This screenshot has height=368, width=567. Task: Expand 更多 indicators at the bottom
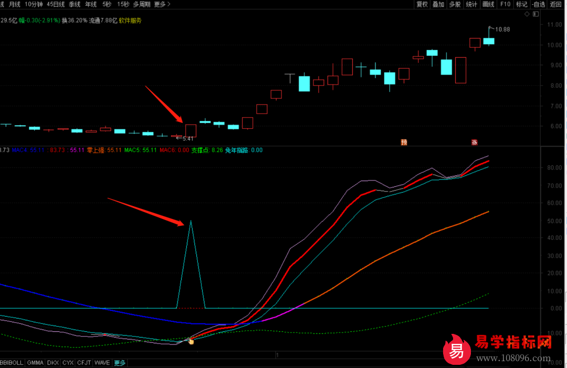(120, 363)
